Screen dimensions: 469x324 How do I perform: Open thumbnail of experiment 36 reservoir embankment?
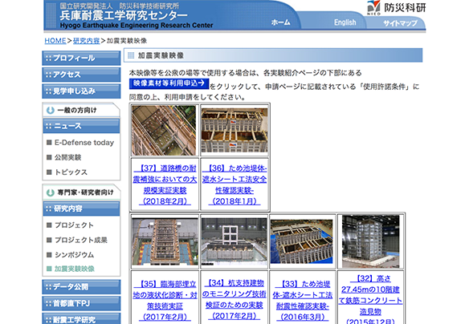click(234, 130)
